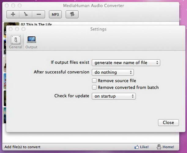Open the MP3 format selector
The image size is (187, 153).
[55, 14]
